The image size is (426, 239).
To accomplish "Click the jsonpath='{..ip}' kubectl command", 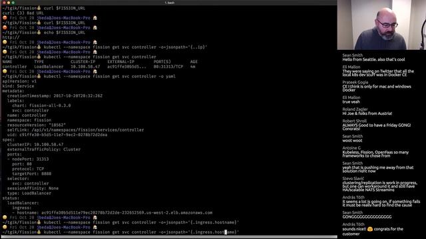I will pos(126,47).
